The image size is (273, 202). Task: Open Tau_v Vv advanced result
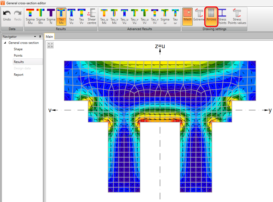(x=154, y=16)
